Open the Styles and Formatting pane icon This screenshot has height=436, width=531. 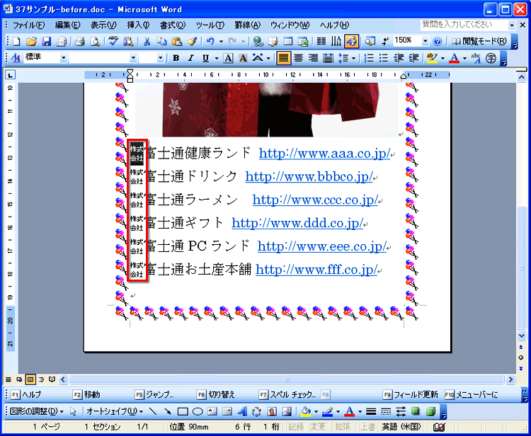[16, 58]
